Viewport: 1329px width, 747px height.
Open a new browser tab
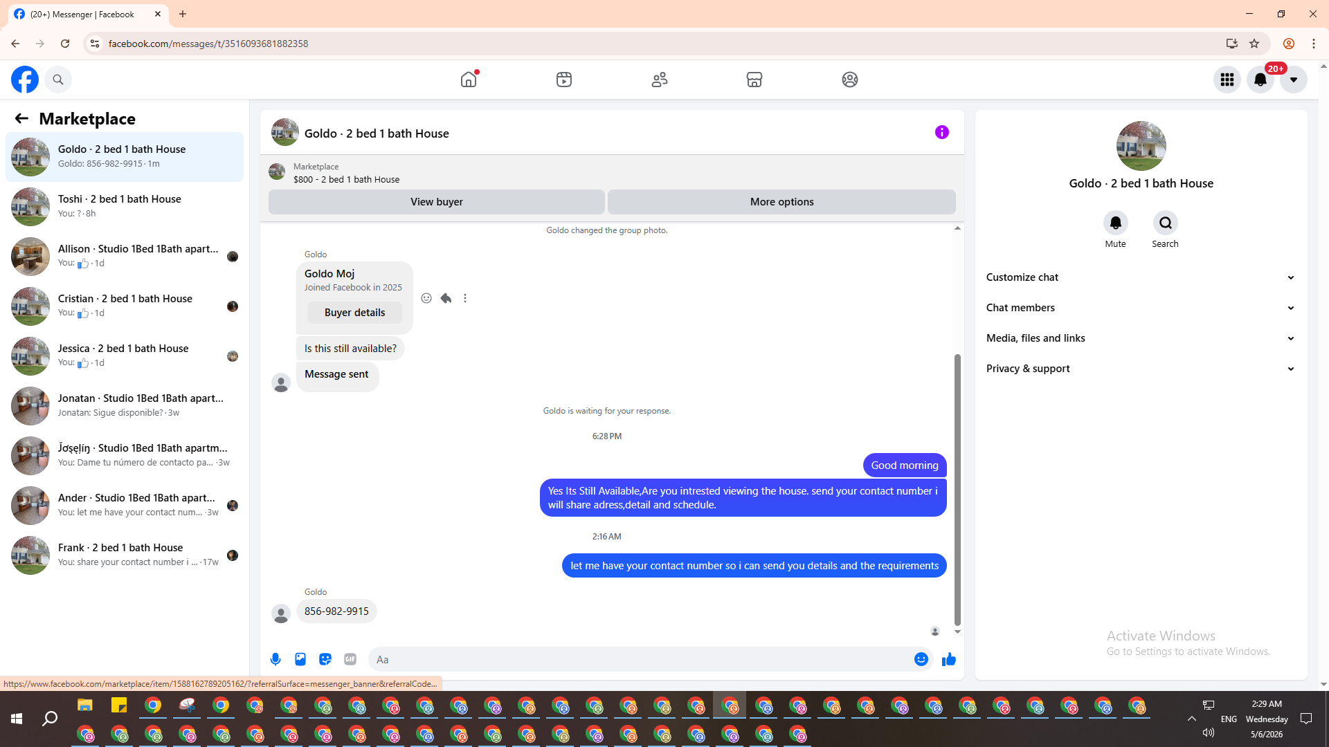[x=183, y=14]
